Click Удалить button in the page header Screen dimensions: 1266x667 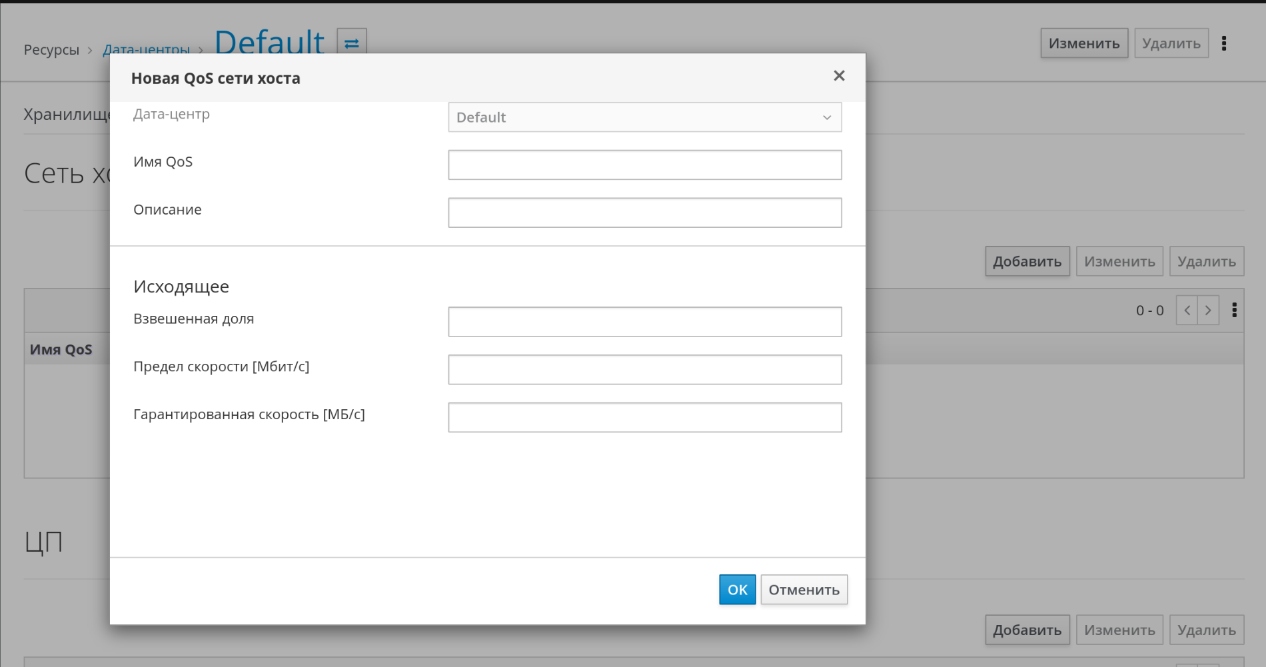(1171, 43)
